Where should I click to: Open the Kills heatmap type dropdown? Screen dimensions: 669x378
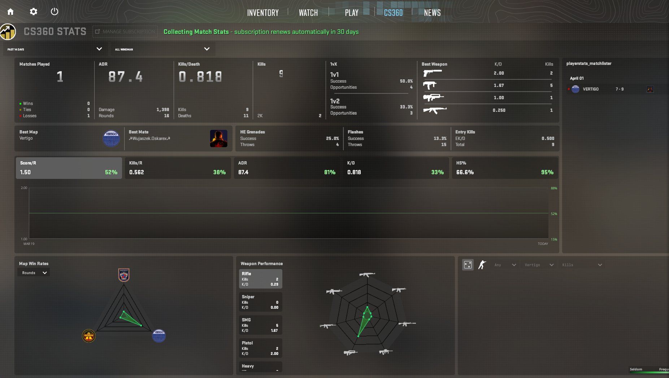point(582,265)
